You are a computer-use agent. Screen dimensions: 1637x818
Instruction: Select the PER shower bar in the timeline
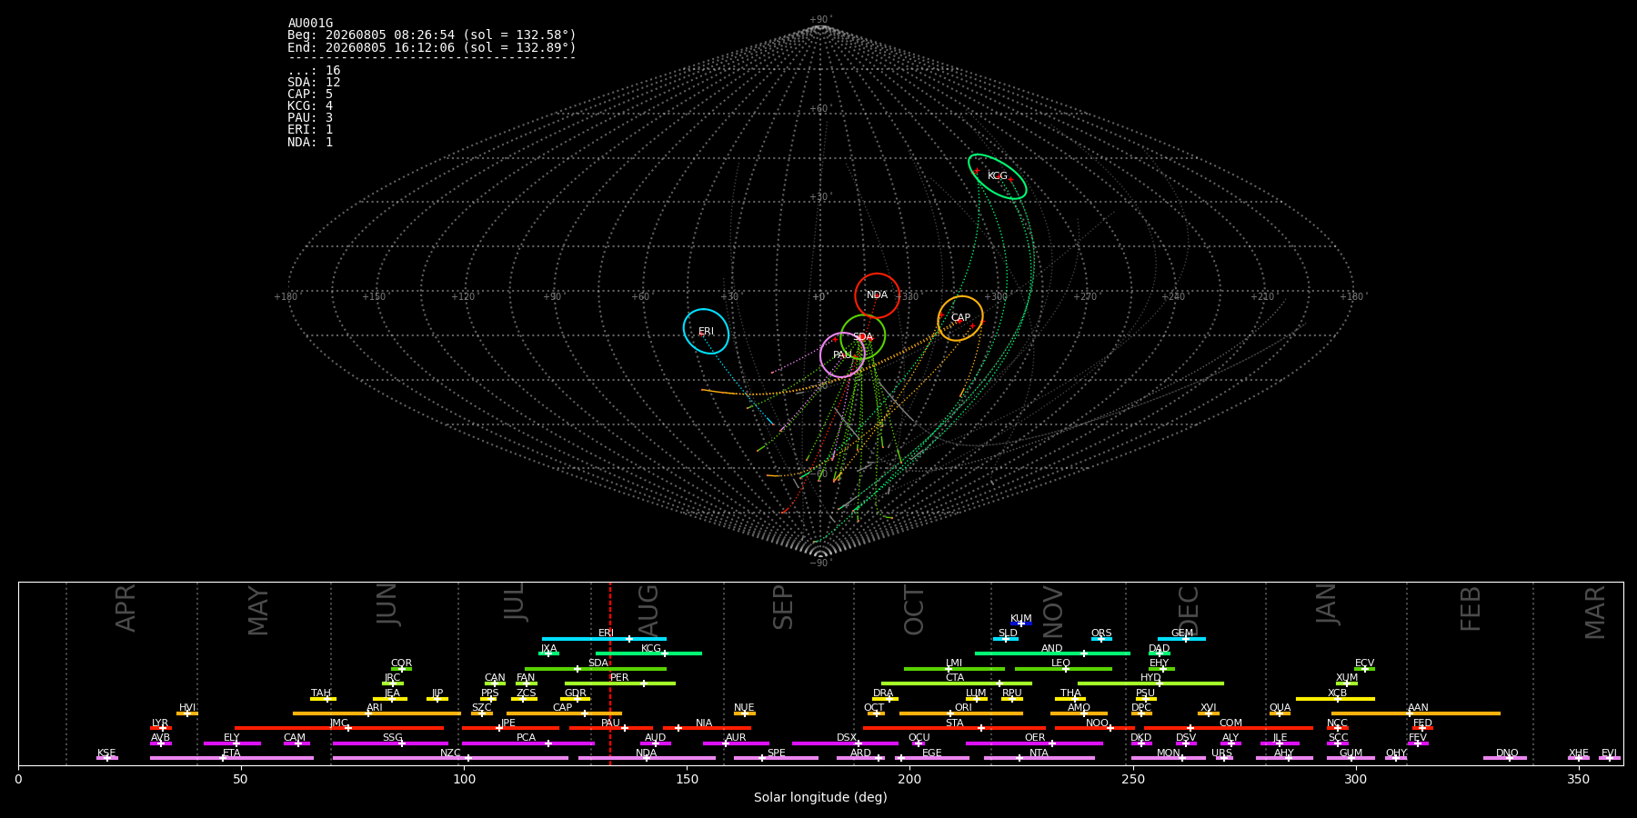pyautogui.click(x=620, y=683)
